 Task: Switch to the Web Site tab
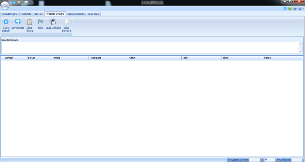(26, 14)
